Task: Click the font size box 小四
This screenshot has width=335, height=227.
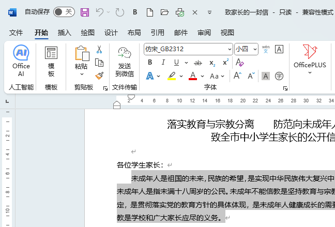Action: click(243, 49)
